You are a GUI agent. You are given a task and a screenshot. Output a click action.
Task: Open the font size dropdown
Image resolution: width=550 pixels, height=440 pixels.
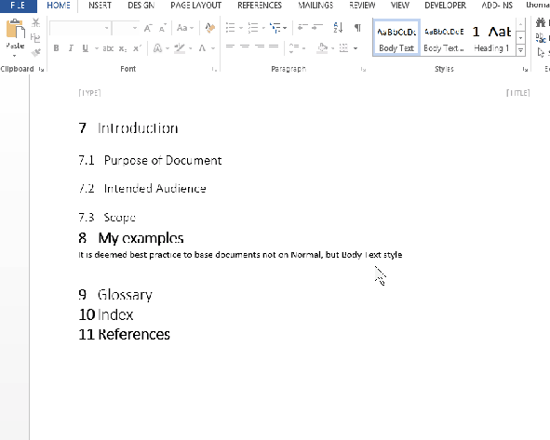[135, 28]
